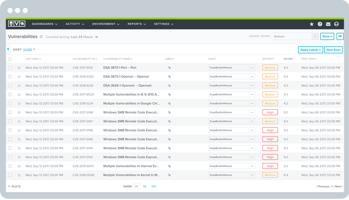Star the CVE-2017-6512 vulnerability row
The height and width of the screenshot is (200, 349).
point(19,68)
